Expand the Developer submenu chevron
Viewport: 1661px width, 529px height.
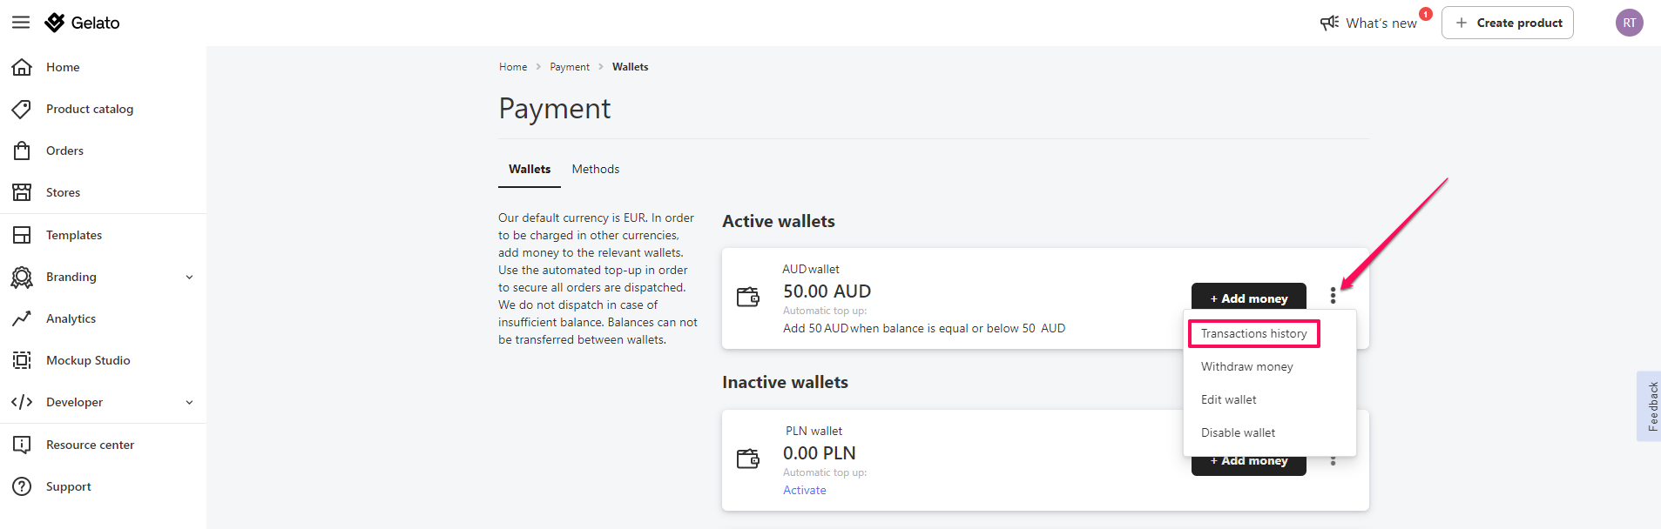click(189, 403)
